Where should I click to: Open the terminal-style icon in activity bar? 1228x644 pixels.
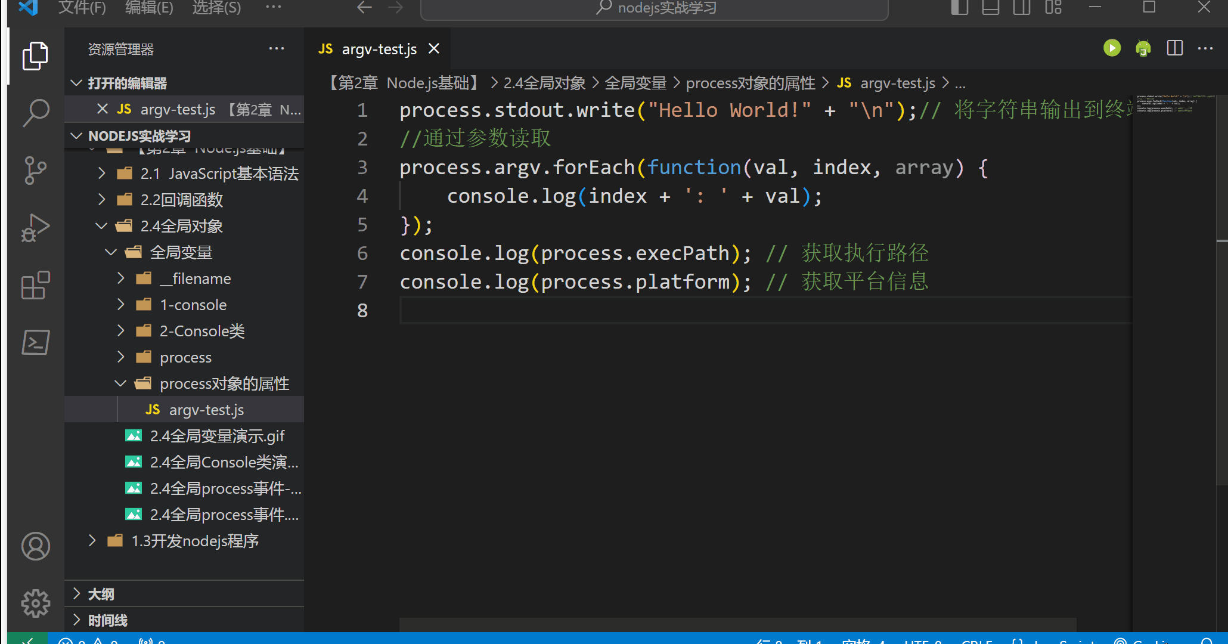pyautogui.click(x=35, y=342)
